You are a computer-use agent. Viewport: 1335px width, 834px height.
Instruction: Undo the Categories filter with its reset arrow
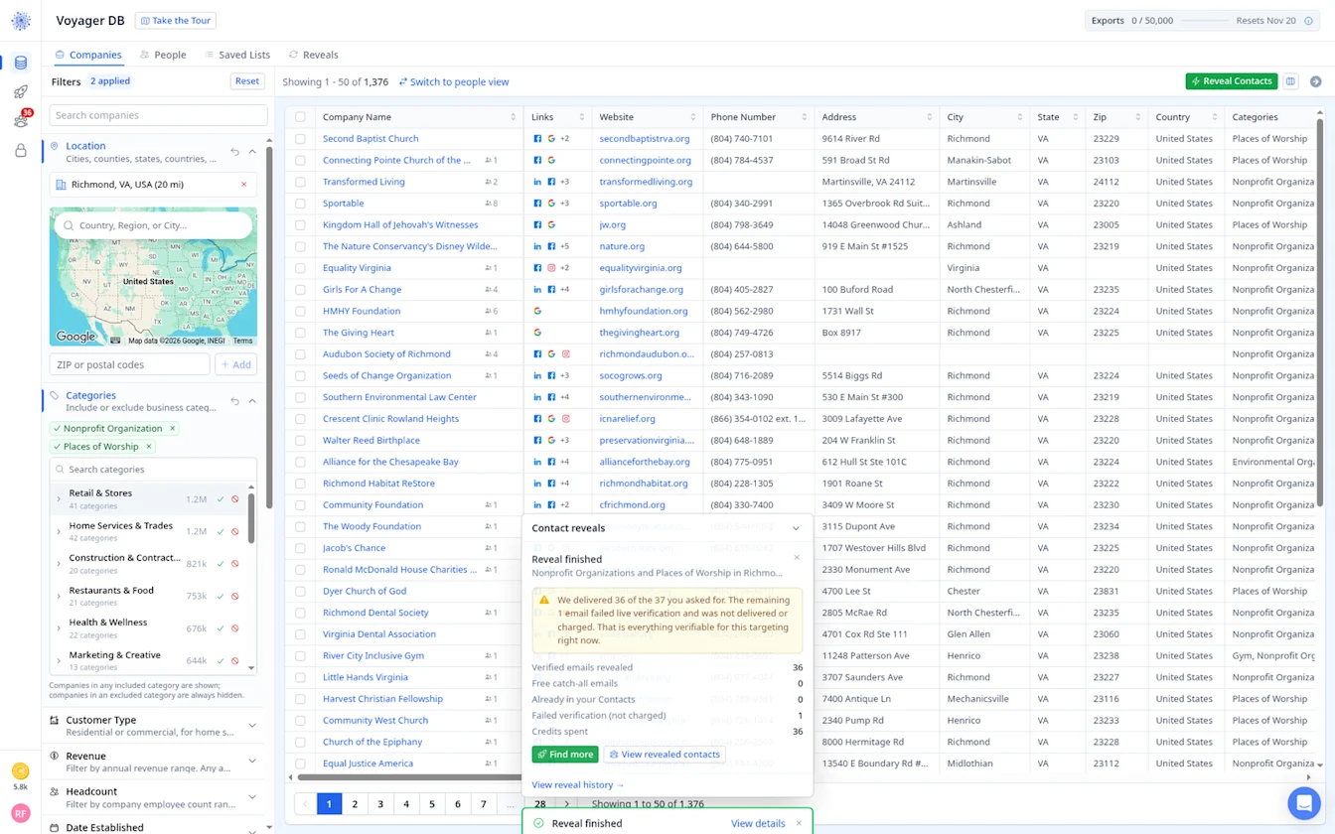click(x=235, y=401)
